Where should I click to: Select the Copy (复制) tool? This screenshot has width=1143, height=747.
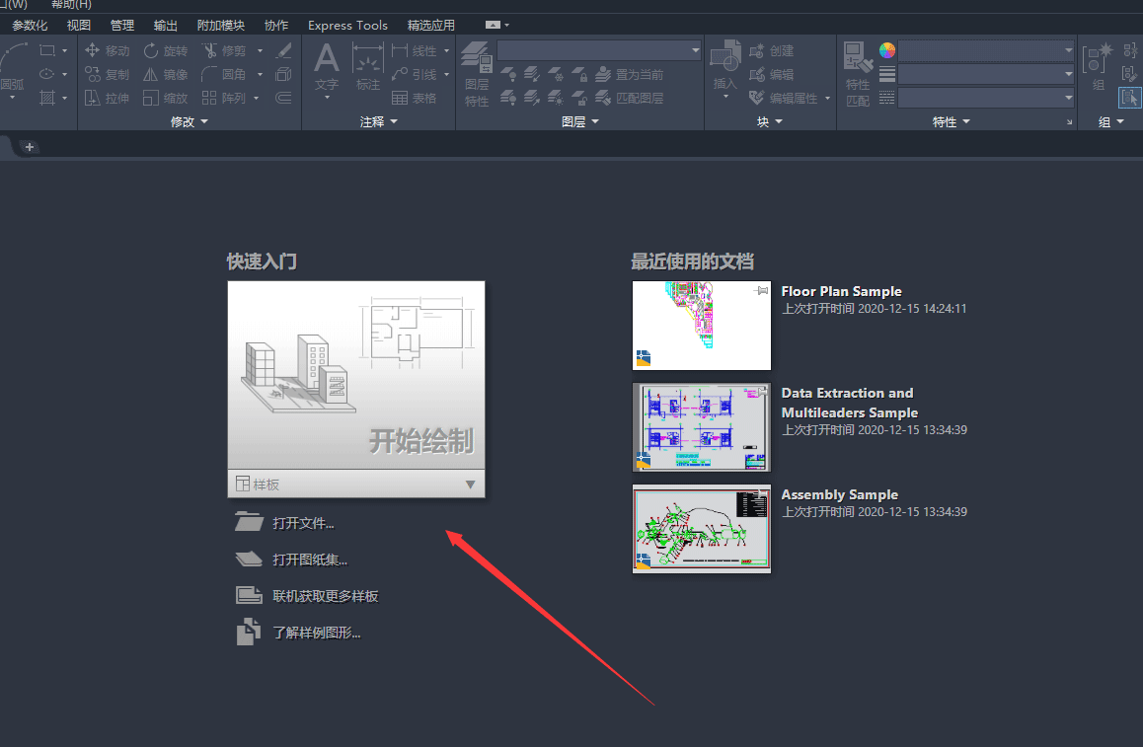(x=107, y=74)
